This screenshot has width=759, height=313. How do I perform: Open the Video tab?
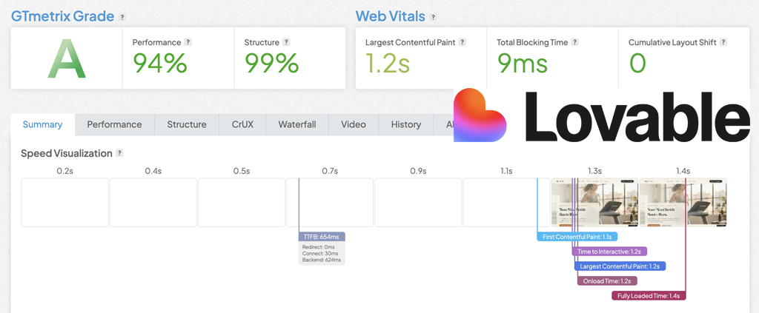coord(354,124)
